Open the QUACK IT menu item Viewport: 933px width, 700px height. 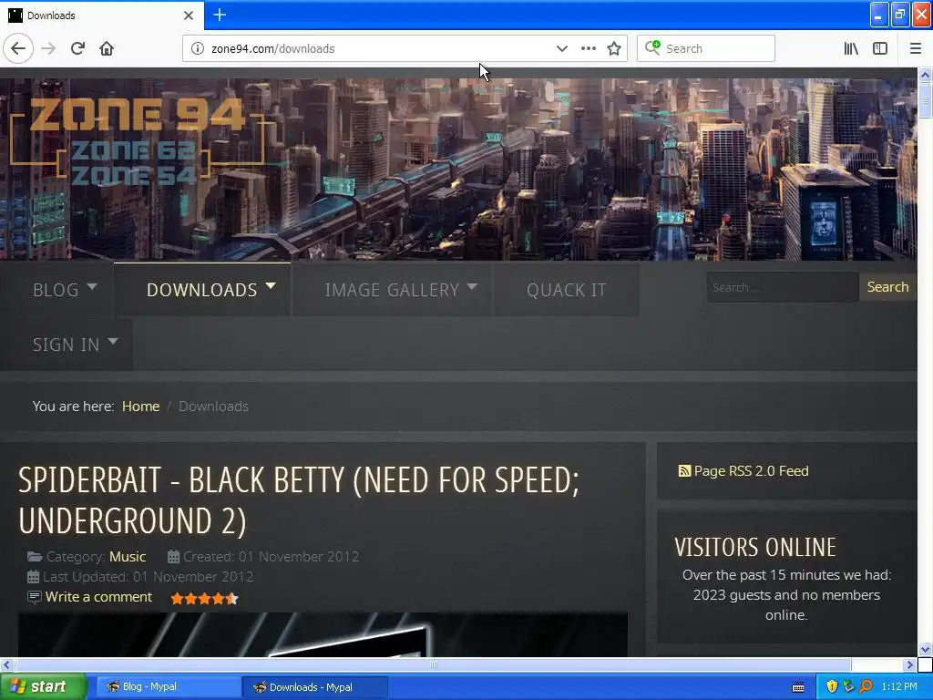click(567, 290)
